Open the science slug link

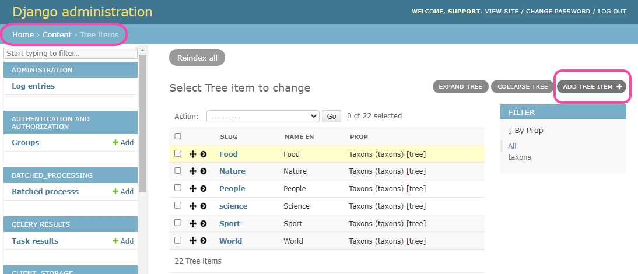[233, 206]
